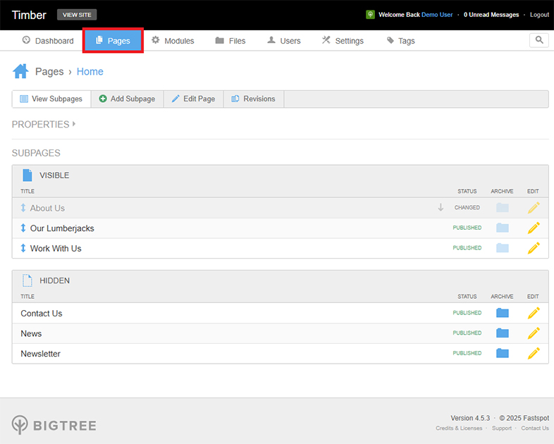Click the dotted page icon beside HIDDEN
The image size is (554, 444).
coord(27,280)
